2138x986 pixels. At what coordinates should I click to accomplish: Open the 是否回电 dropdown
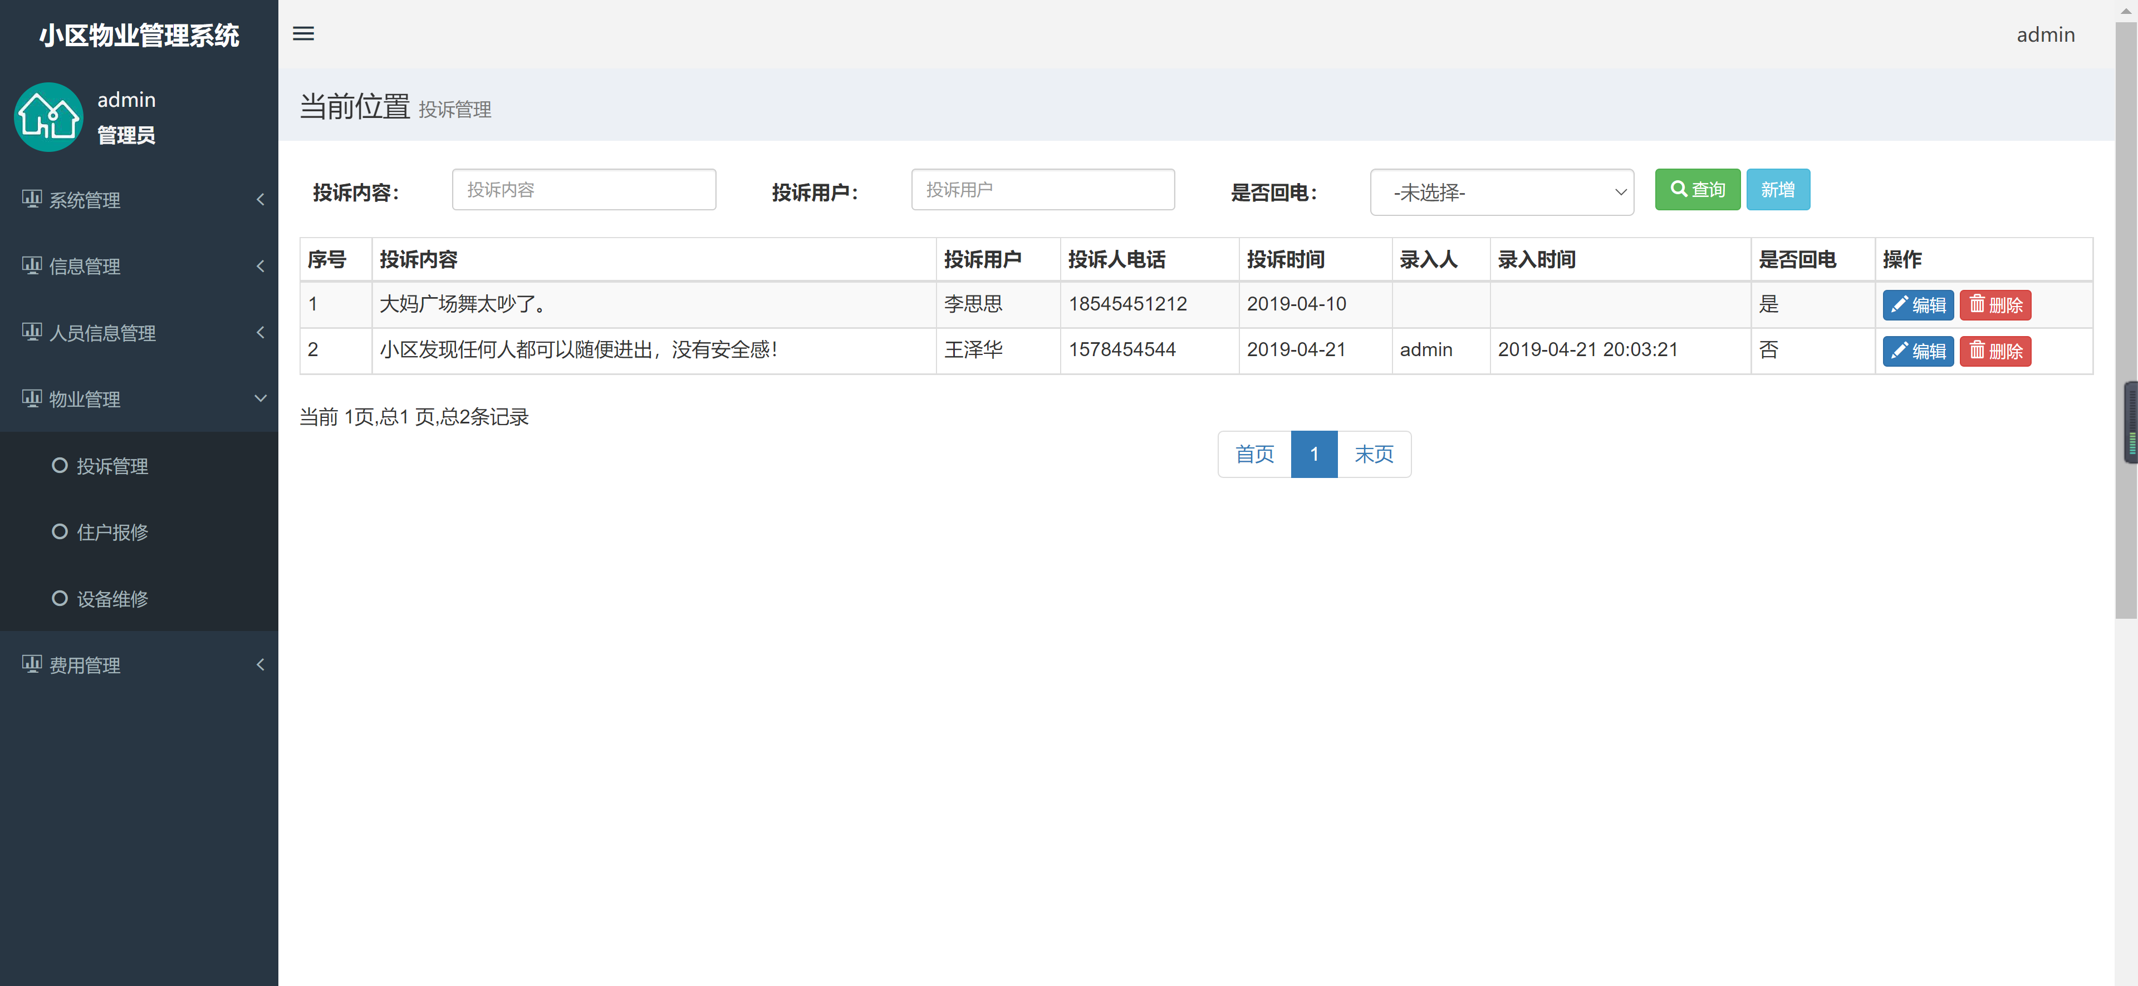(1502, 191)
